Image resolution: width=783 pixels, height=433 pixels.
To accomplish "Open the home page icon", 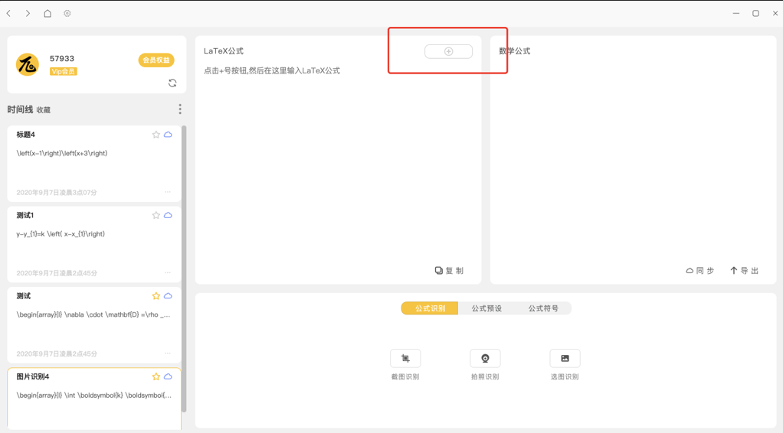I will (48, 14).
